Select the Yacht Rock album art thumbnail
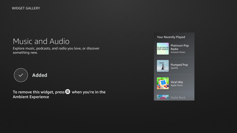 coord(163,98)
